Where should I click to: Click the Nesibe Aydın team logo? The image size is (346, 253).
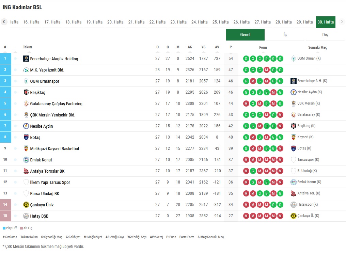pos(26,126)
